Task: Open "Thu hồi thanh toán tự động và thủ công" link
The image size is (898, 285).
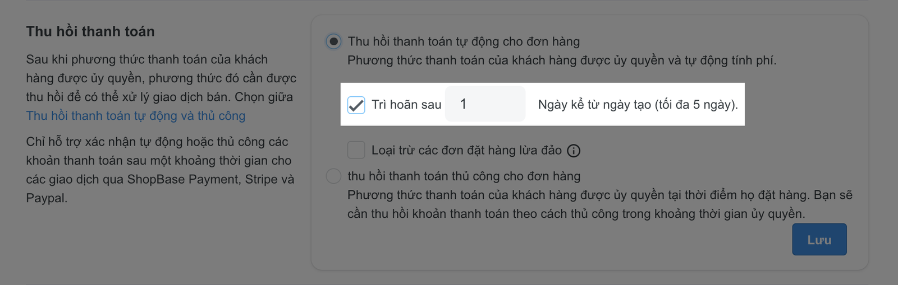Action: coord(136,116)
